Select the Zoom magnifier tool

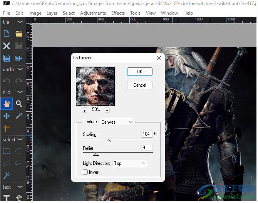[x=19, y=104]
